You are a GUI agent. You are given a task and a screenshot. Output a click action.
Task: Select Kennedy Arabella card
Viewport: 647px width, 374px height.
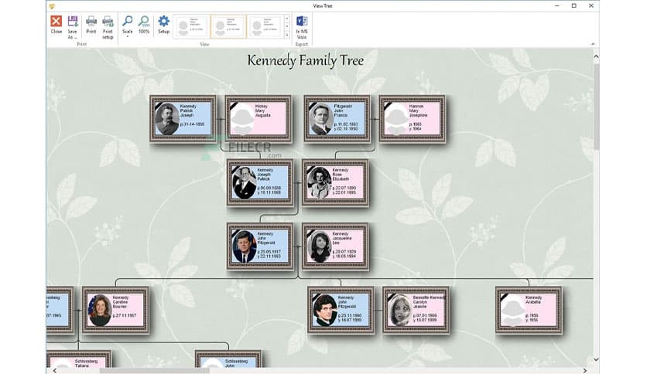click(529, 310)
